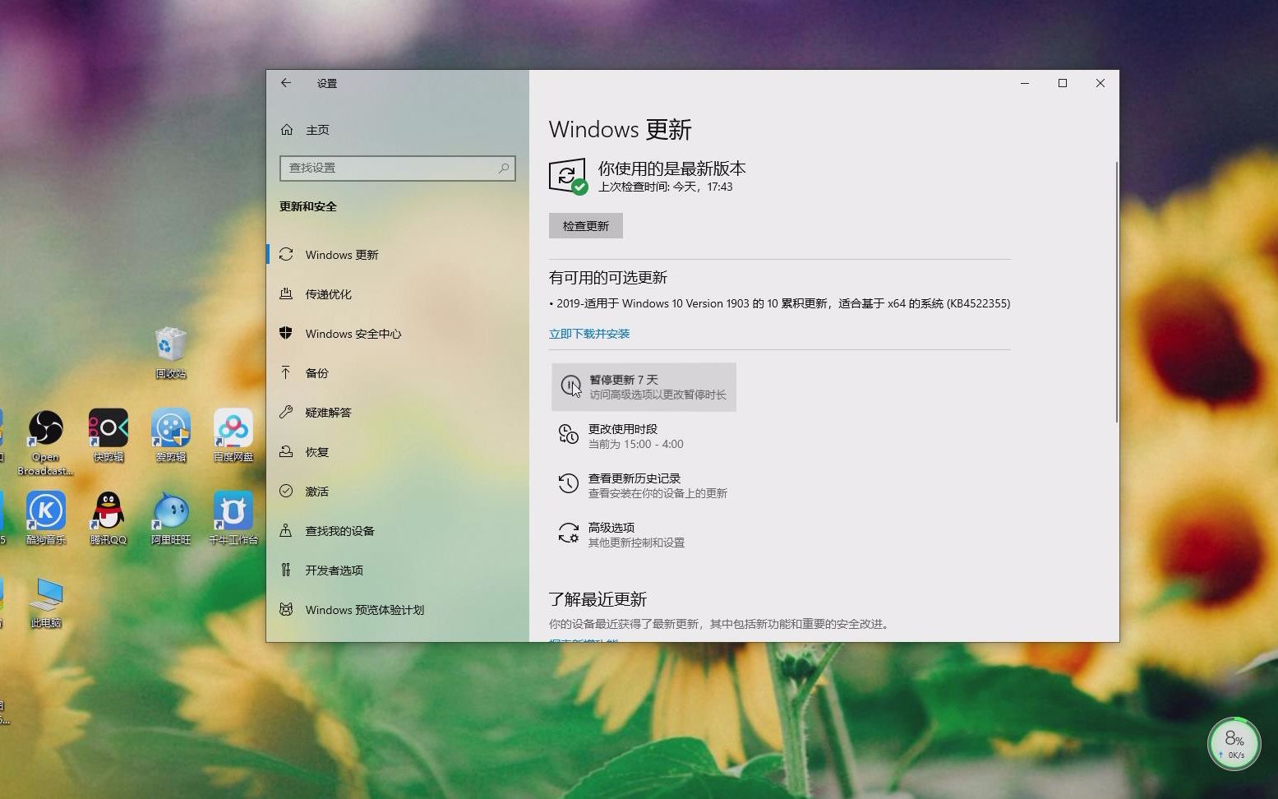Open 激活 (Activation) settings
The image size is (1278, 799).
coord(317,491)
